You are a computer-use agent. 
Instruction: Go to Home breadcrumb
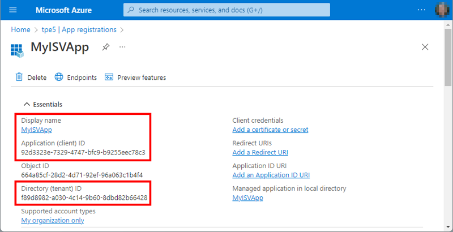tap(20, 30)
